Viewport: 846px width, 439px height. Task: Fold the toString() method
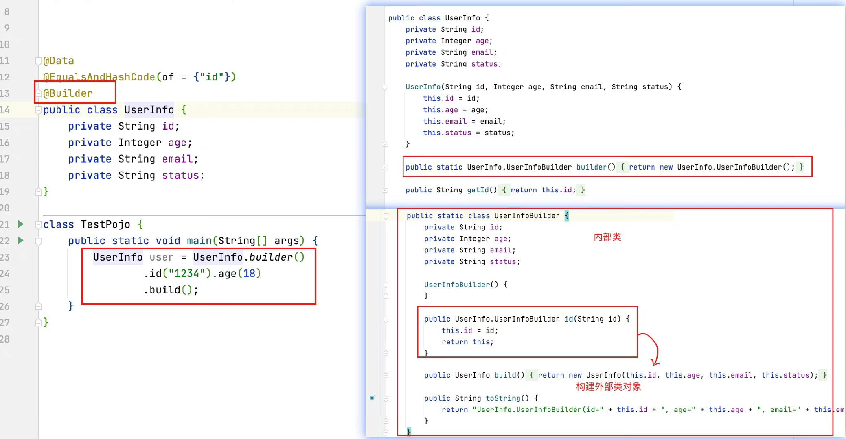pyautogui.click(x=386, y=398)
